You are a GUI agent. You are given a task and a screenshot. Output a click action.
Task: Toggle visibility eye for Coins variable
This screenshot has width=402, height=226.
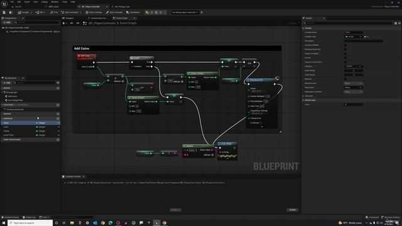click(58, 123)
